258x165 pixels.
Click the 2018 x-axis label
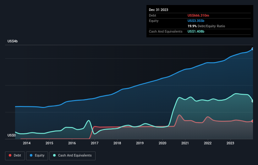117,143
